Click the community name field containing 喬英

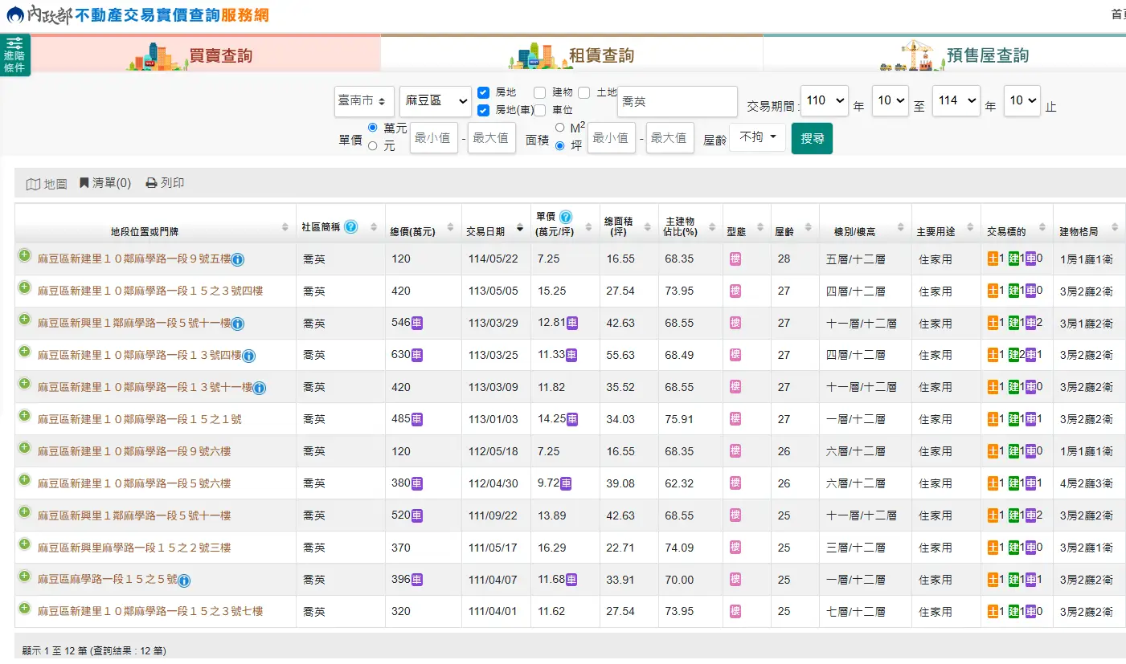[677, 102]
